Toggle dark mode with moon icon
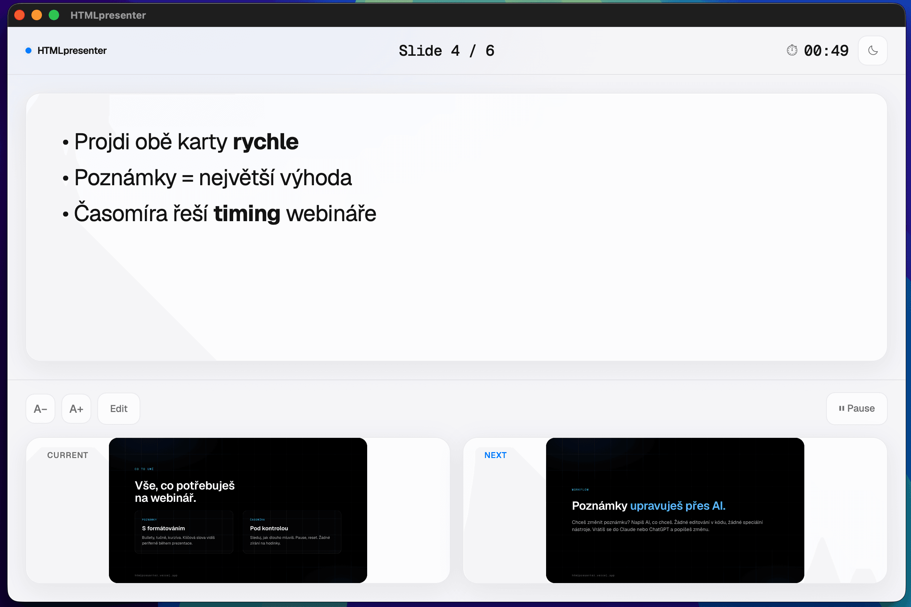Image resolution: width=911 pixels, height=607 pixels. coord(873,50)
